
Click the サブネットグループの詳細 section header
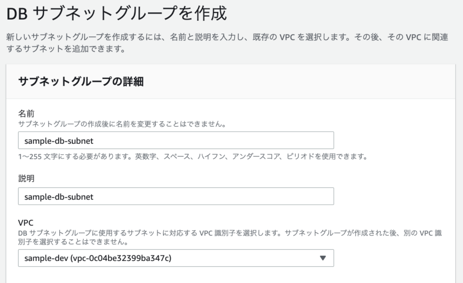(80, 82)
